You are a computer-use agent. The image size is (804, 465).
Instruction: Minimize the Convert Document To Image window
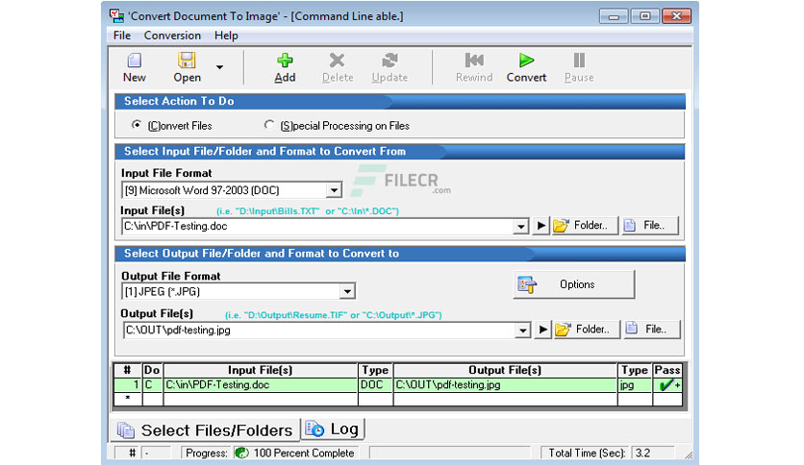pyautogui.click(x=614, y=16)
